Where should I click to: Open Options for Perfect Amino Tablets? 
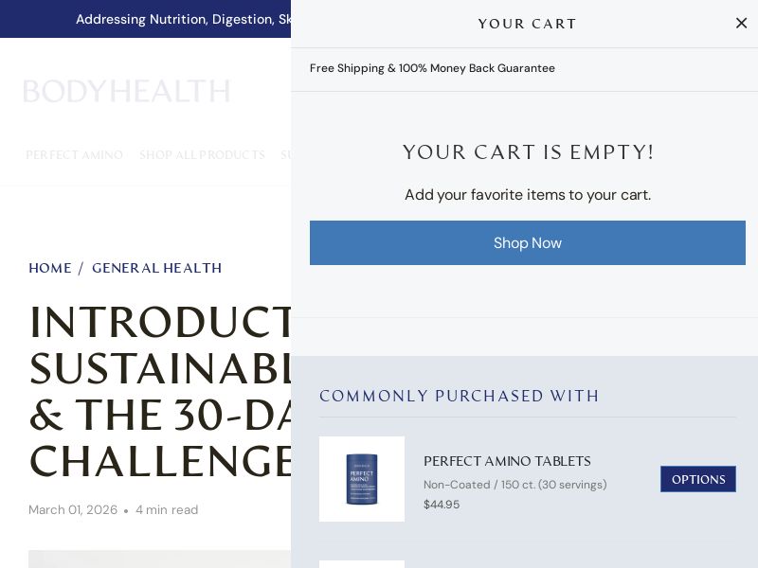point(697,479)
